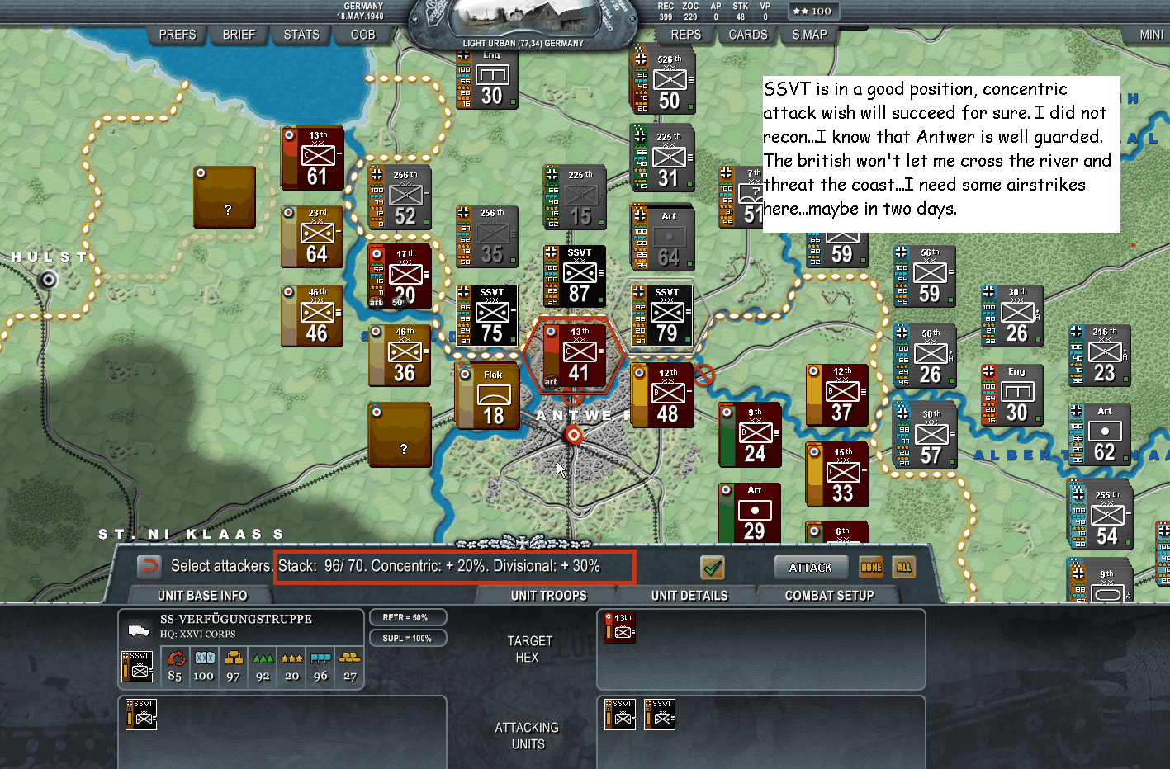
Task: Select the 225th 15 unit counter
Action: click(x=575, y=197)
